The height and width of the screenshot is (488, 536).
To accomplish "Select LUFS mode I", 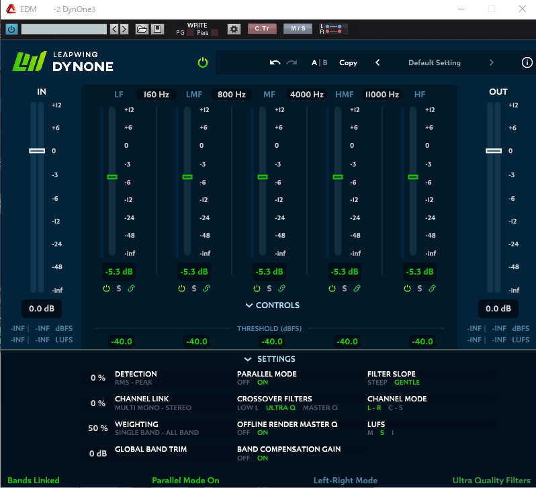I will pos(392,433).
